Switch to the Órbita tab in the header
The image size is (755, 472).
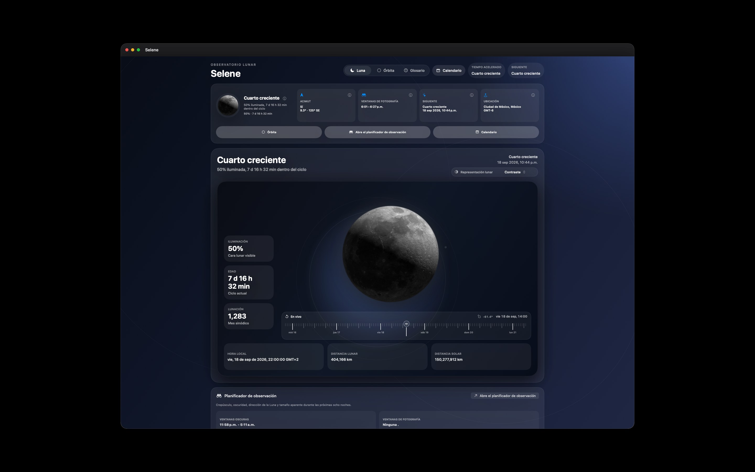[x=386, y=71]
